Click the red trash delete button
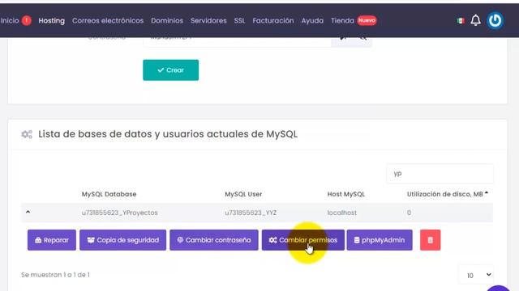 point(430,240)
